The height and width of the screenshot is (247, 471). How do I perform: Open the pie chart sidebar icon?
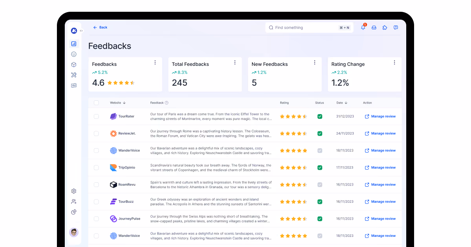74,212
